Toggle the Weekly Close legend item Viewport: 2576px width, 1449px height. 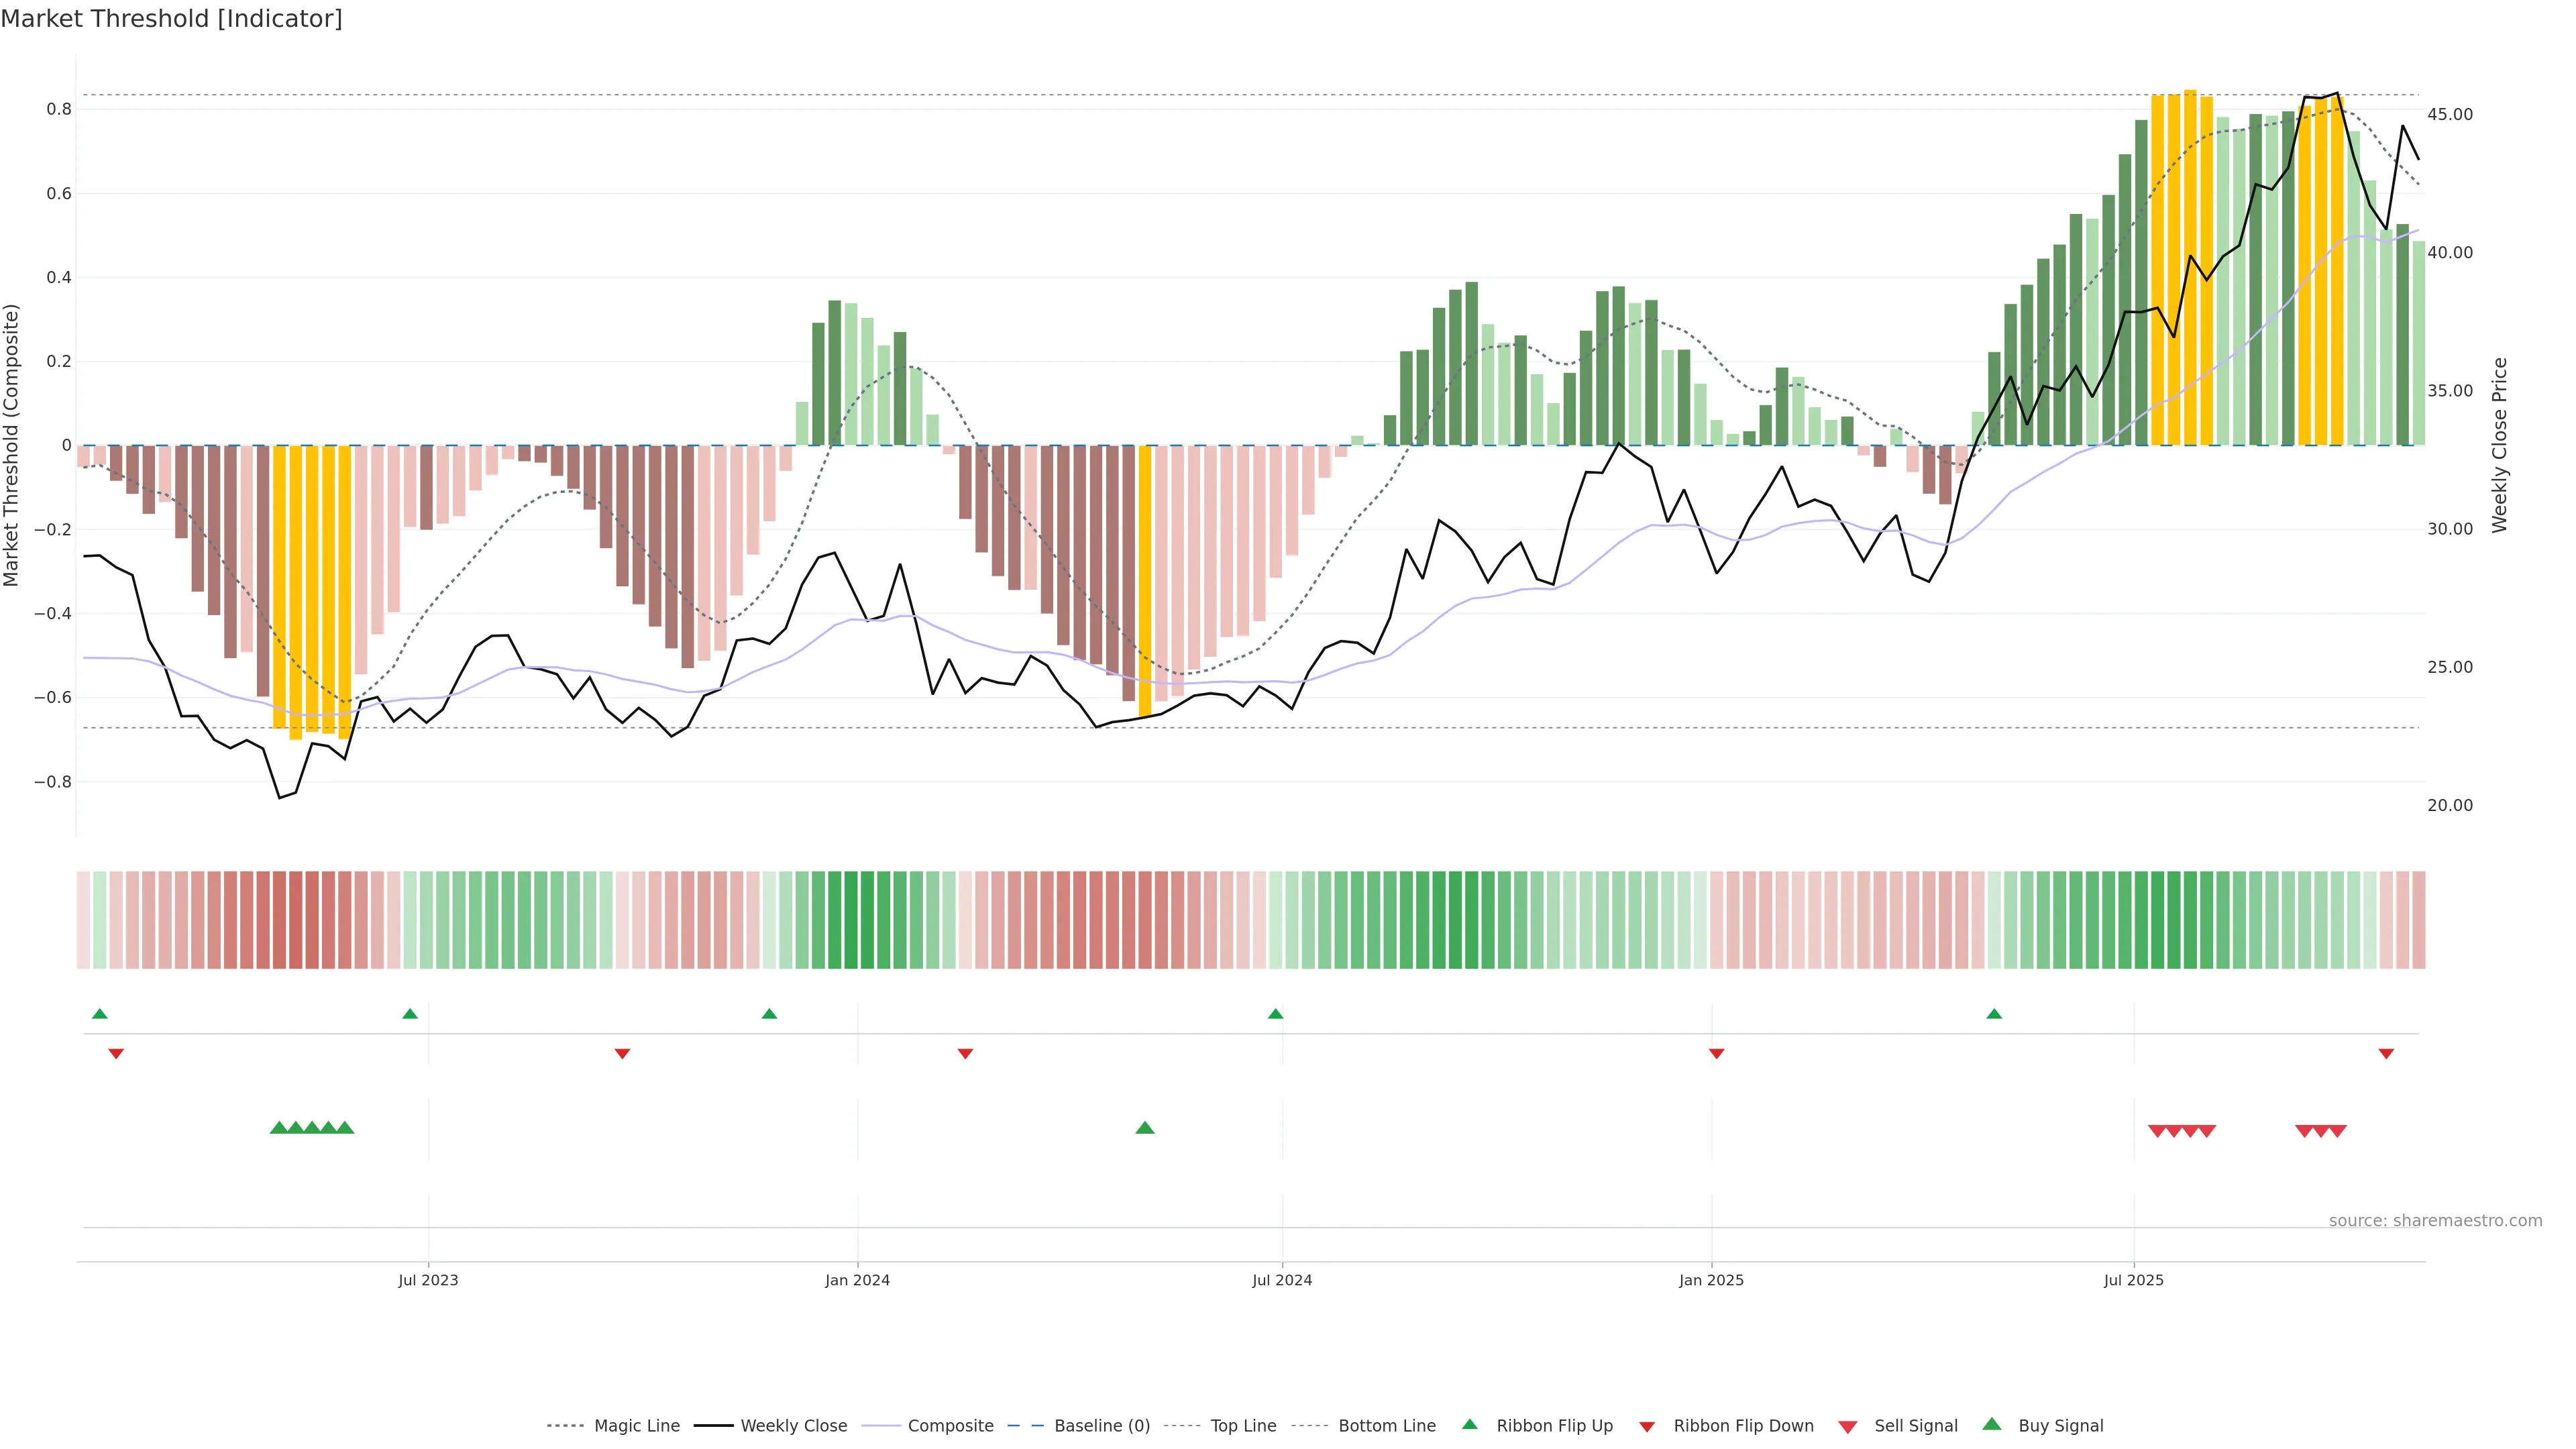[793, 1426]
